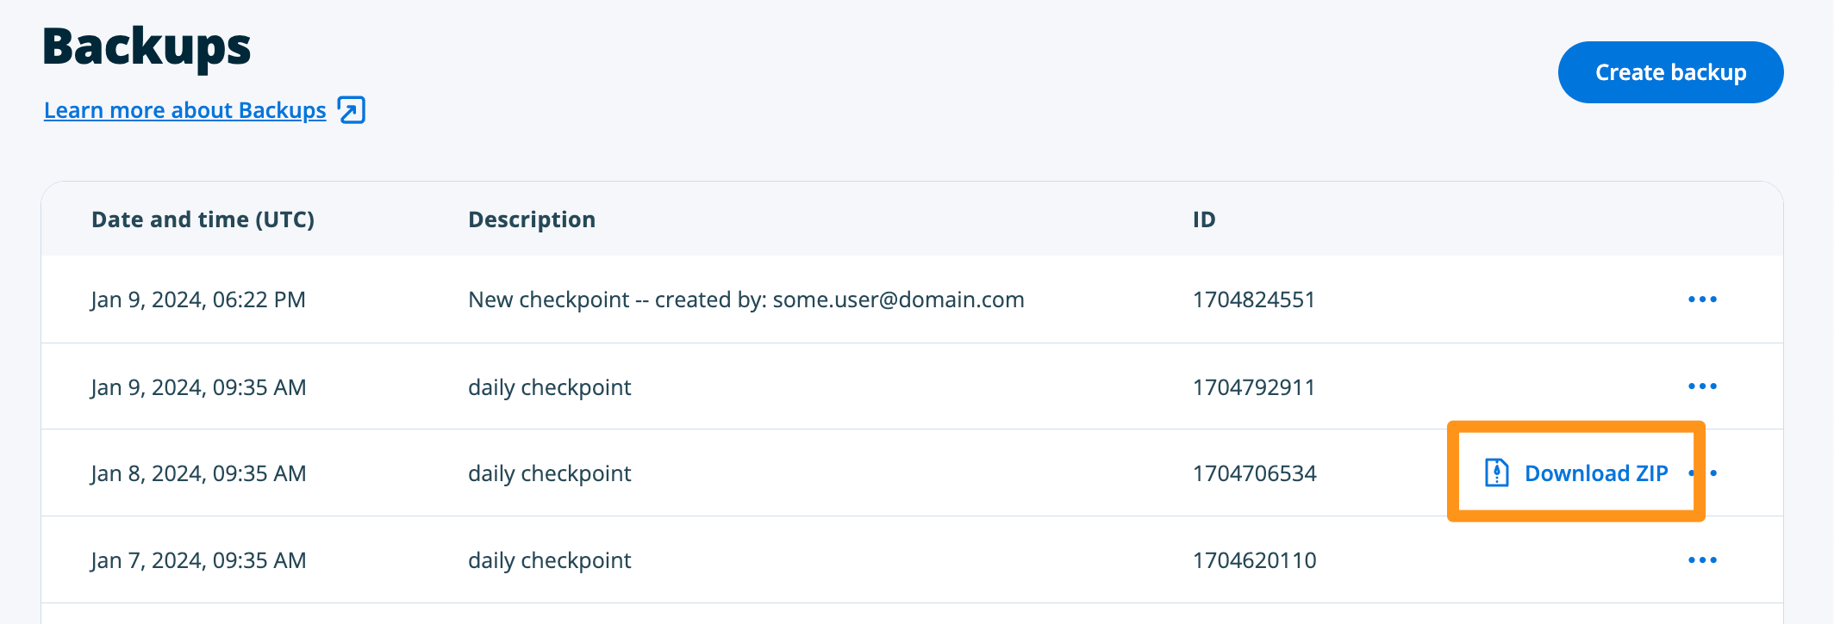Click the Jan 8, 2024, 09:35 AM date cell
This screenshot has height=624, width=1834.
pos(198,473)
